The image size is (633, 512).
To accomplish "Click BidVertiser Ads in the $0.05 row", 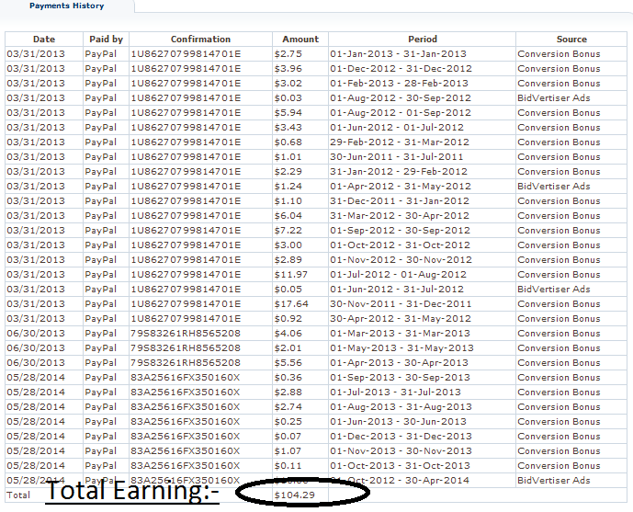I will click(x=553, y=290).
